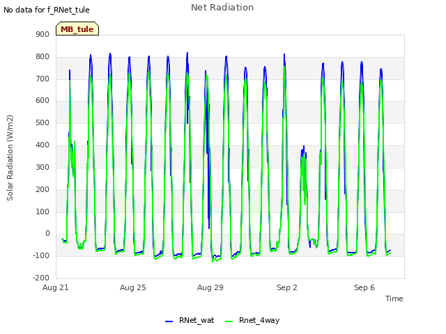The image size is (446, 334).
Task: Click the 600 y-axis tick label
Action: [x=43, y=100]
